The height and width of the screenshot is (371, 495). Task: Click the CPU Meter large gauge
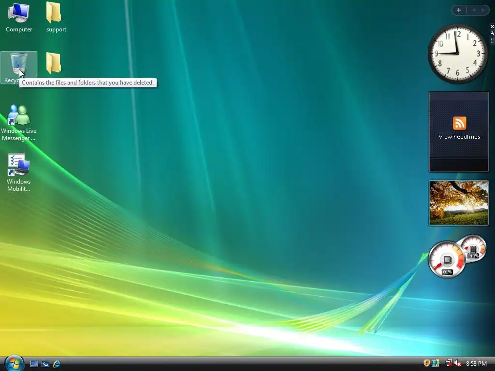447,259
